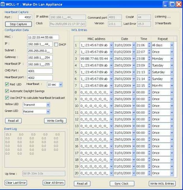Image resolution: width=183 pixels, height=190 pixels.
Task: Click the CMD Port field
Action: 40,71
